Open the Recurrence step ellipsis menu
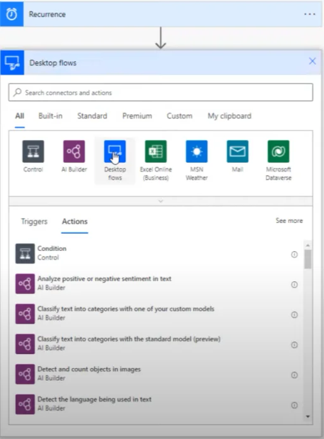324x439 pixels. pyautogui.click(x=309, y=14)
